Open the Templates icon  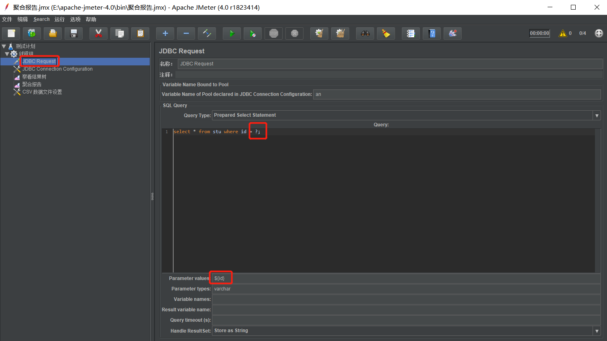click(32, 33)
